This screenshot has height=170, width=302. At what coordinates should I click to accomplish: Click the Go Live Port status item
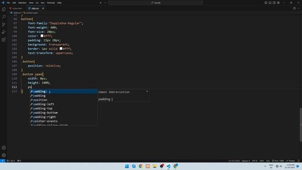tap(278, 161)
